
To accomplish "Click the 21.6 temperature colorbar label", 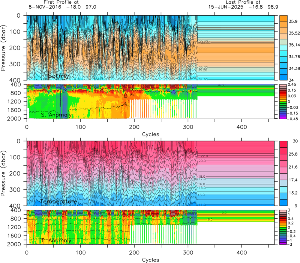I will coord(293,167).
